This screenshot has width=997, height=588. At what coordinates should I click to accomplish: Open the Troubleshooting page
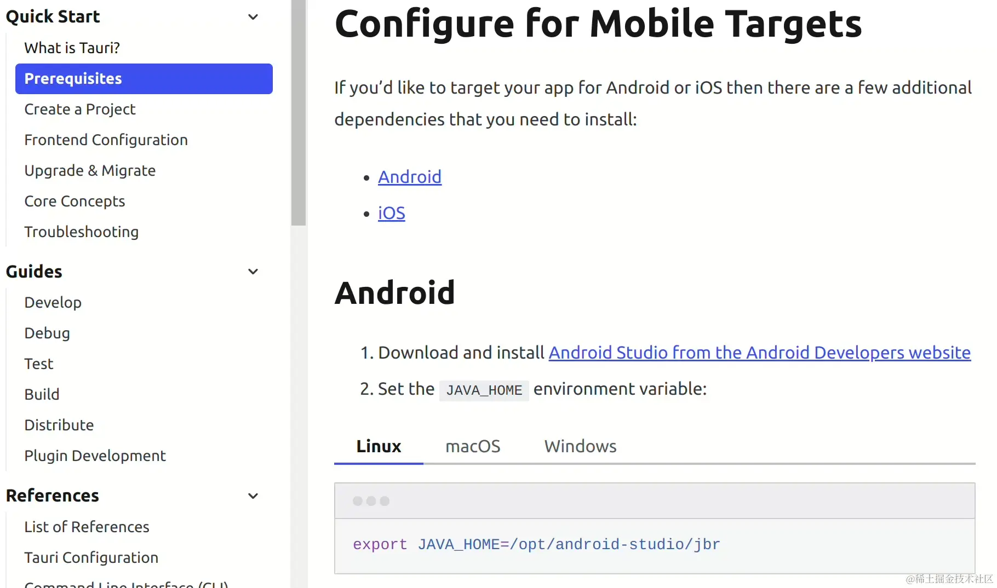tap(82, 232)
